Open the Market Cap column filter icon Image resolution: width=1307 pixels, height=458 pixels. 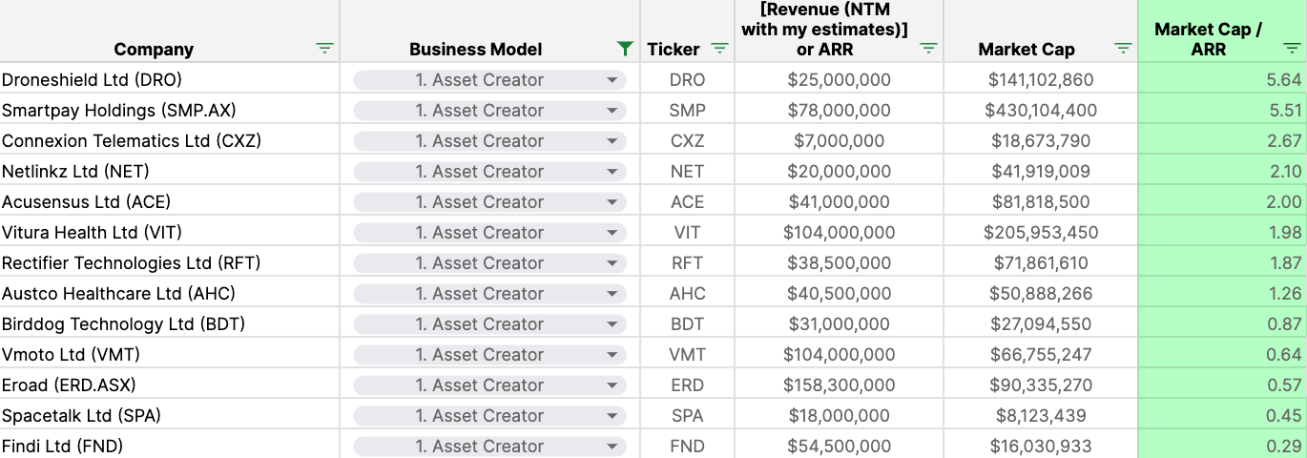(x=1123, y=49)
